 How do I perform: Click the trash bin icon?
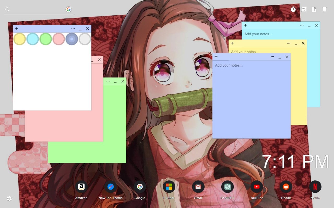tap(325, 9)
